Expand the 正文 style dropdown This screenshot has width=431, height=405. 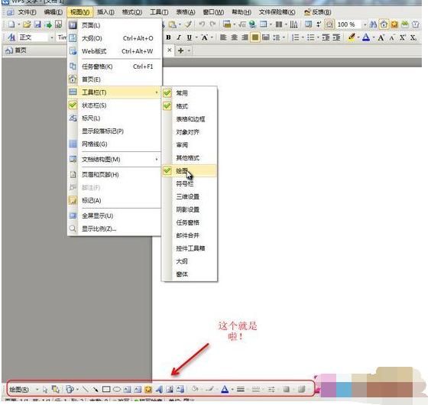(x=52, y=37)
